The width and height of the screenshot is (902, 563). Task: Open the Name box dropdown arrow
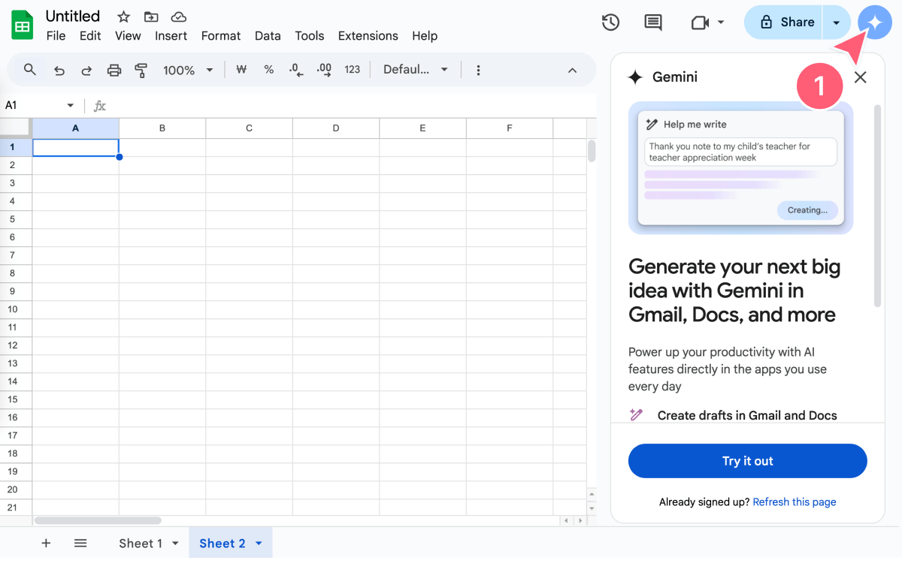pyautogui.click(x=71, y=106)
